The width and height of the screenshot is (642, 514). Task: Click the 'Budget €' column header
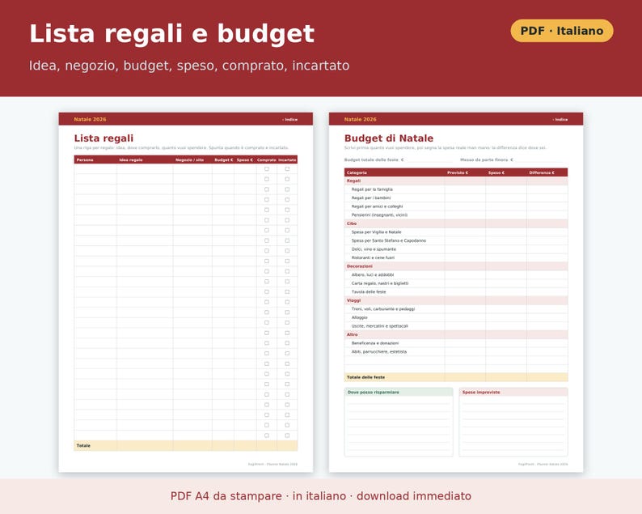(x=223, y=159)
